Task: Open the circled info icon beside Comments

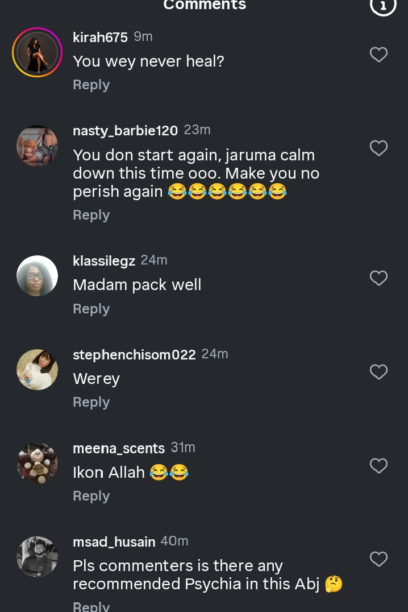Action: tap(383, 6)
